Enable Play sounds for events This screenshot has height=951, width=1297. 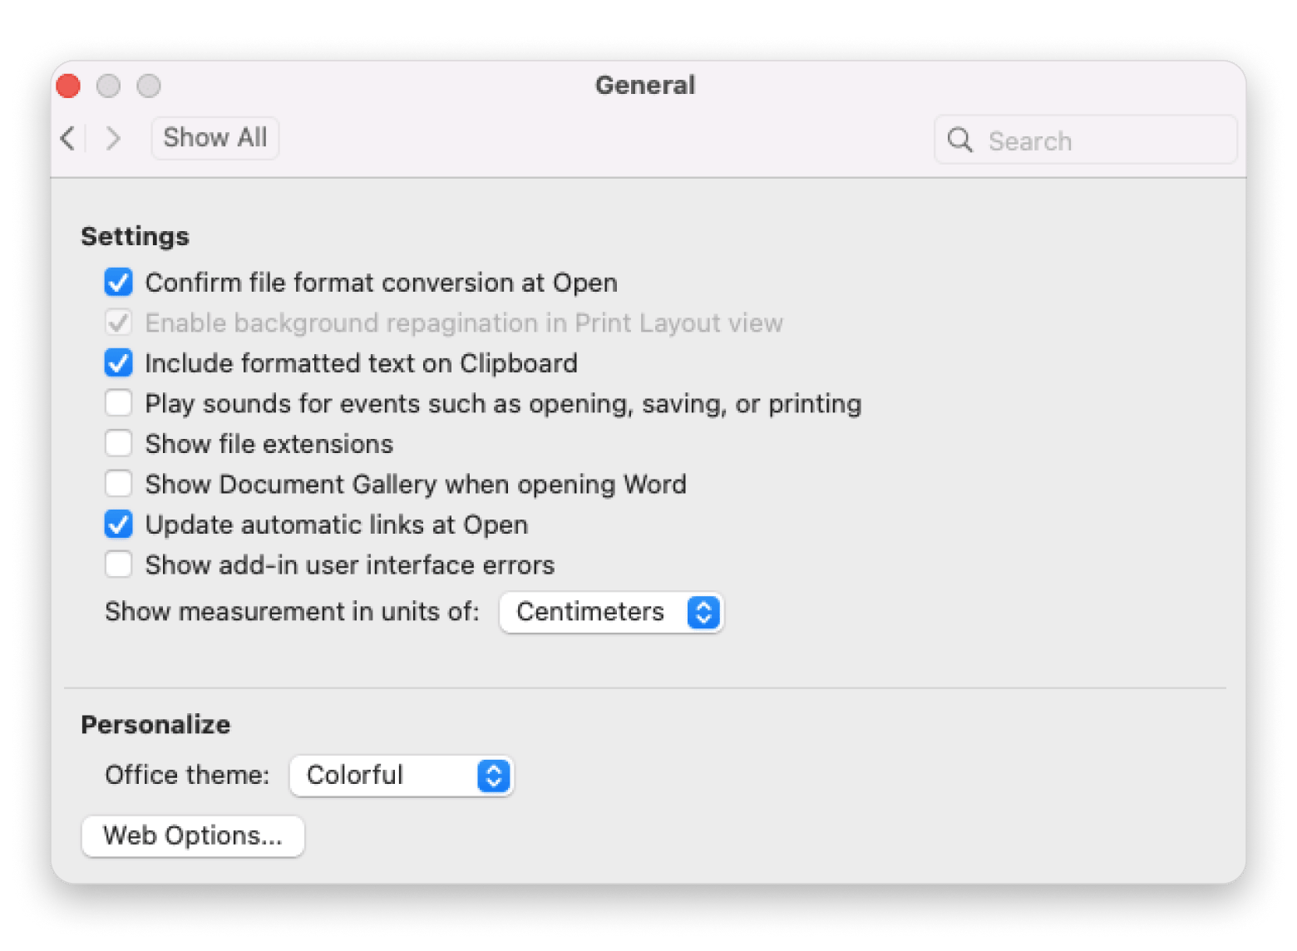[118, 402]
